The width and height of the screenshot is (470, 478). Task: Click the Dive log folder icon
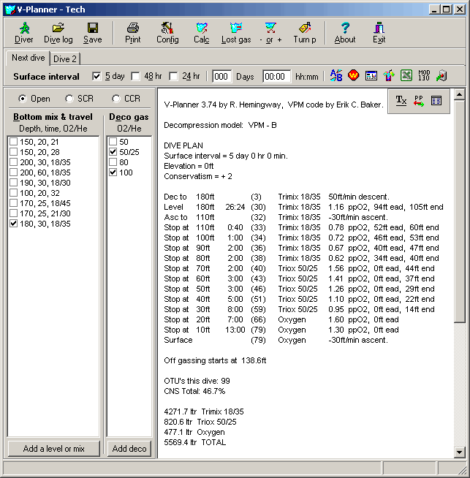click(x=58, y=32)
